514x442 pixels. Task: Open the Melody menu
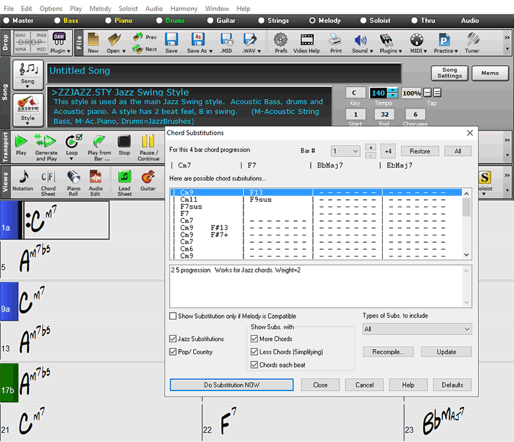100,9
